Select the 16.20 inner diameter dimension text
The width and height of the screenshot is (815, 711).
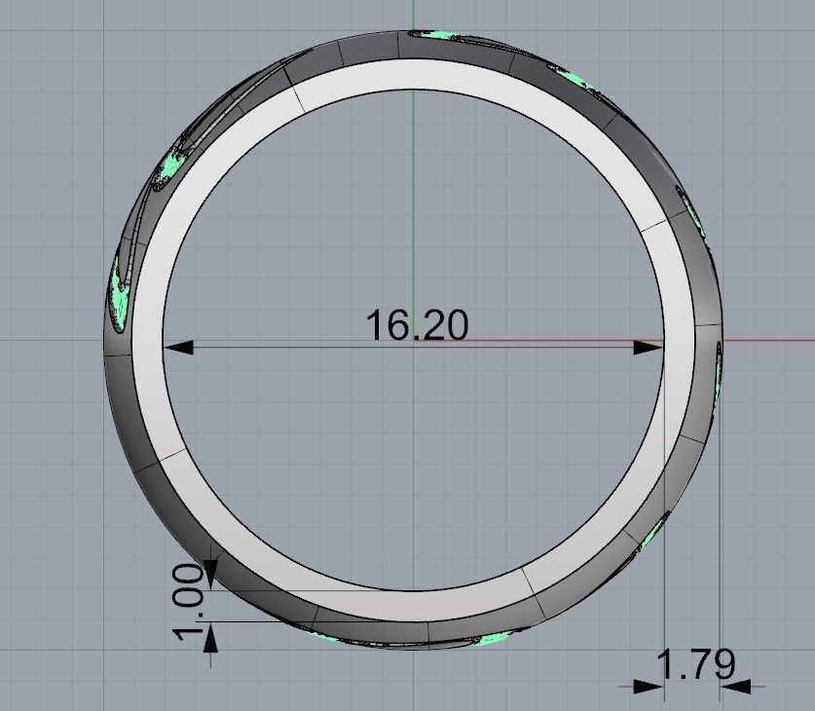tap(417, 325)
